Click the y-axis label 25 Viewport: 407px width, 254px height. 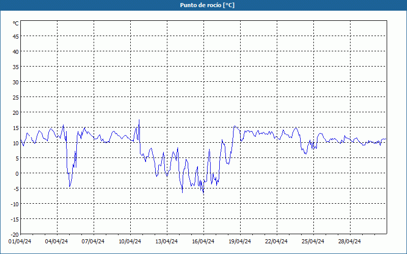click(x=16, y=98)
